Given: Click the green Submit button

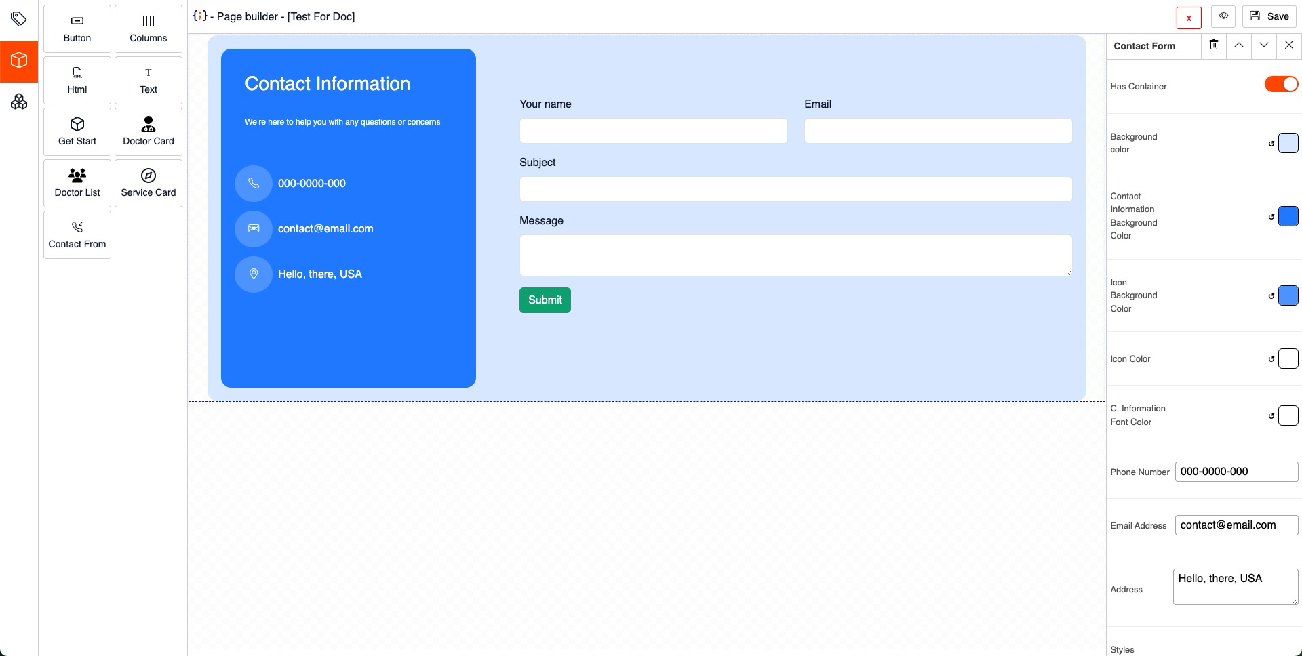Looking at the screenshot, I should [x=545, y=300].
